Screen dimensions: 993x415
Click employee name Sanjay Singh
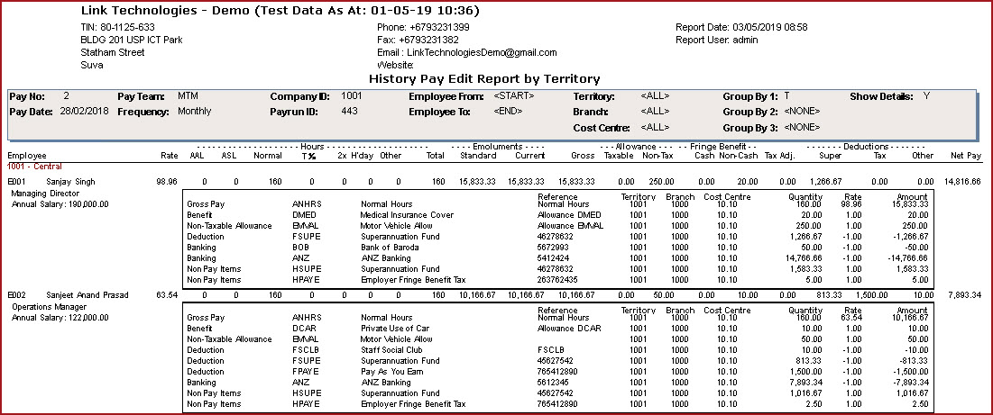click(70, 182)
